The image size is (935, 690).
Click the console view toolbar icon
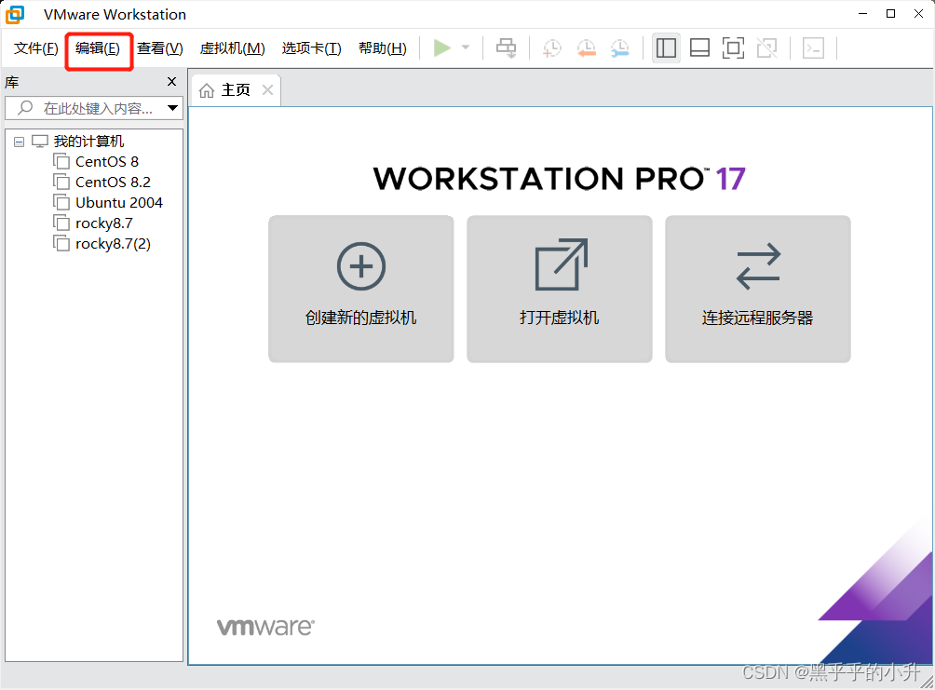pos(813,47)
